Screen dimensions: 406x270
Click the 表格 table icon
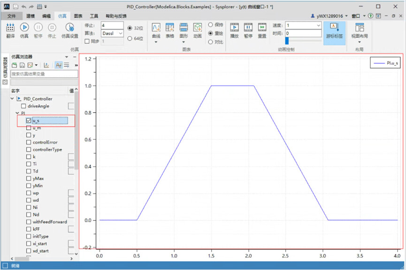pos(170,27)
